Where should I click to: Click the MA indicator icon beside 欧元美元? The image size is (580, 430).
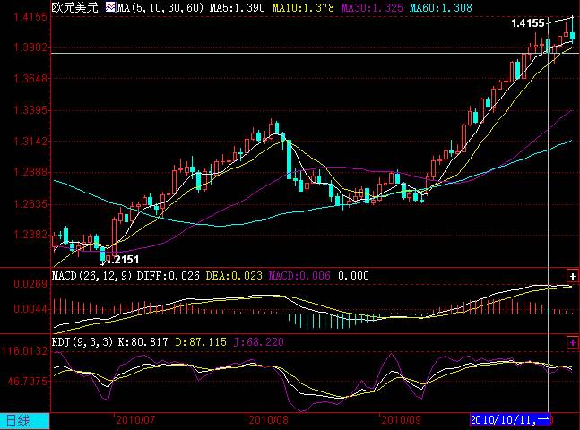click(110, 7)
